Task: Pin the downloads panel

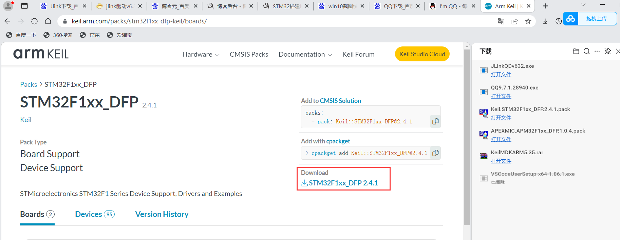Action: pyautogui.click(x=608, y=51)
